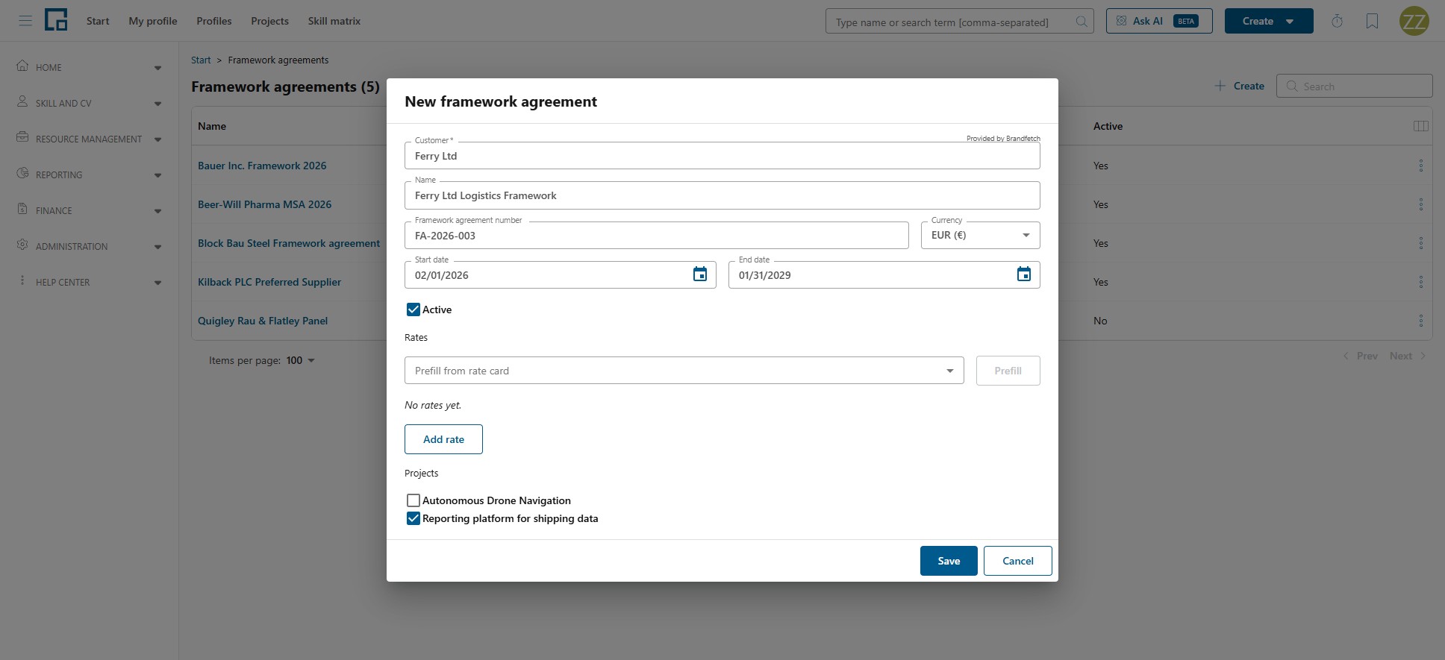
Task: Open the Profiles menu item
Action: coord(214,21)
